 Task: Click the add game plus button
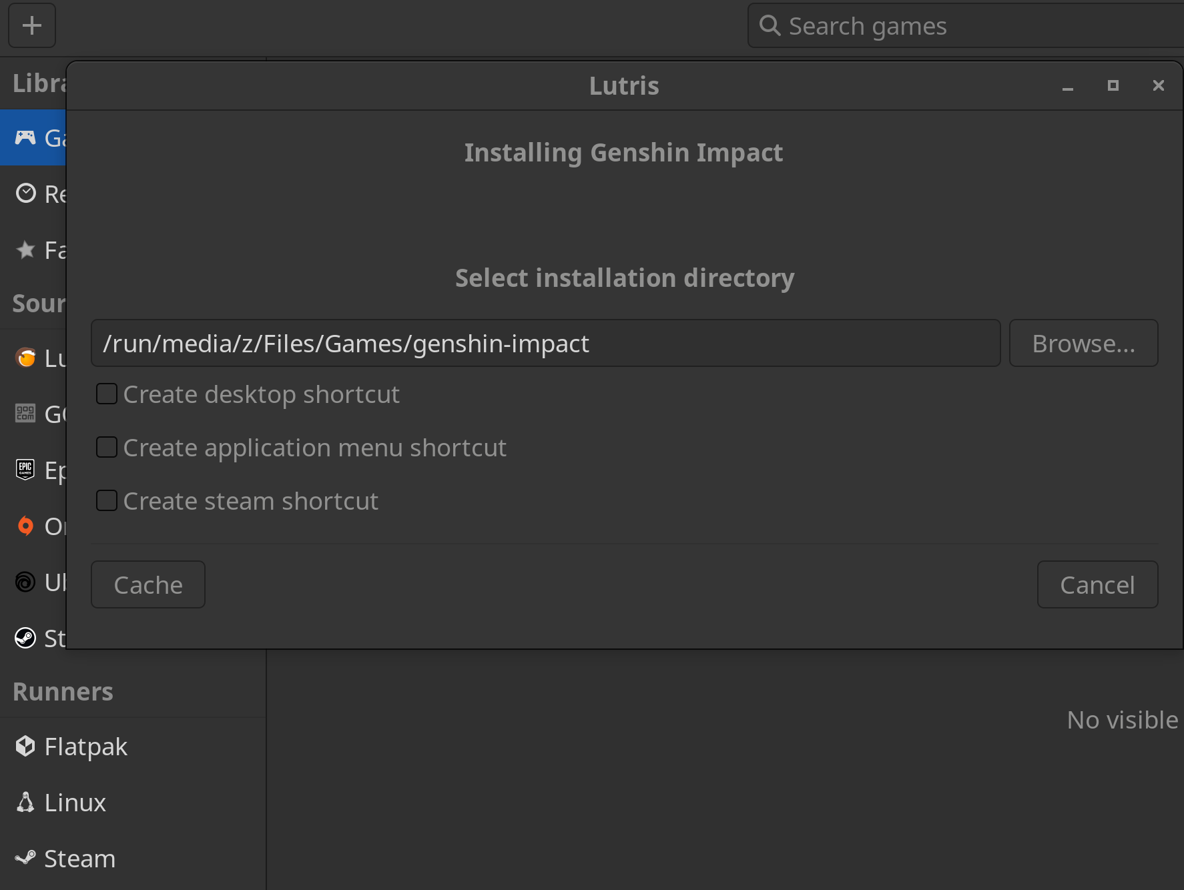tap(31, 25)
